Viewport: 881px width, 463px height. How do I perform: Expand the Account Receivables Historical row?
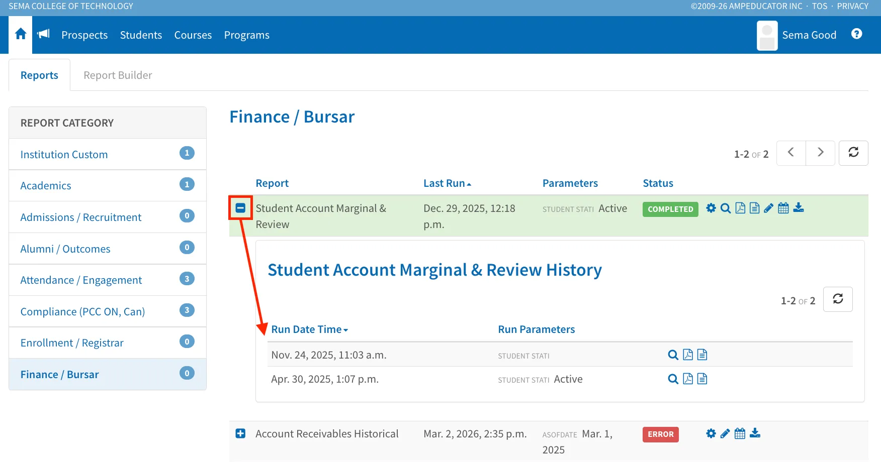240,433
